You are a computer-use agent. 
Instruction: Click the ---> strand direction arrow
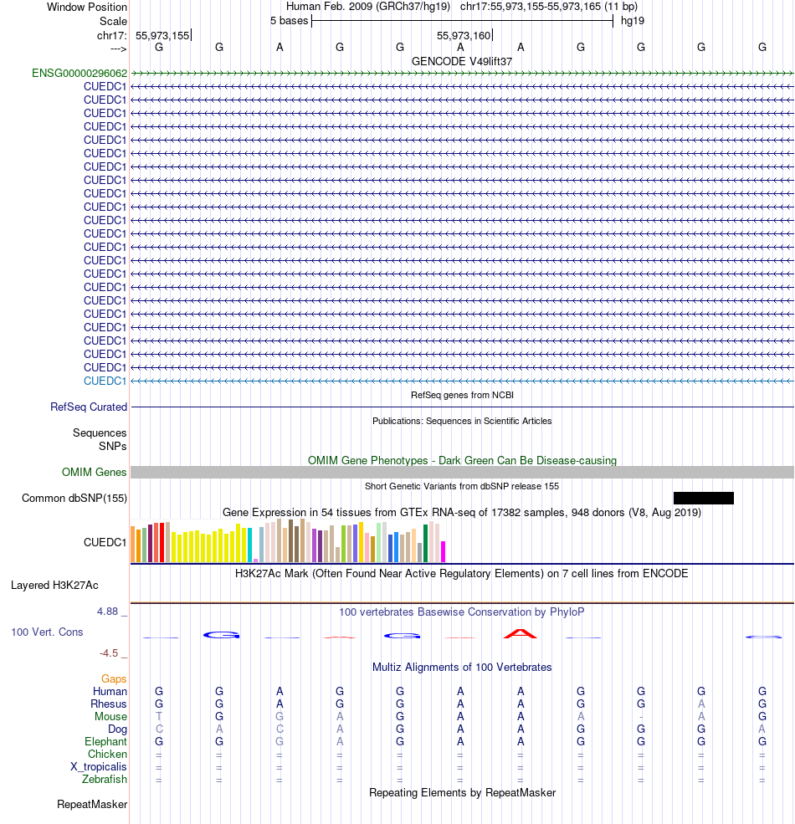pyautogui.click(x=119, y=49)
